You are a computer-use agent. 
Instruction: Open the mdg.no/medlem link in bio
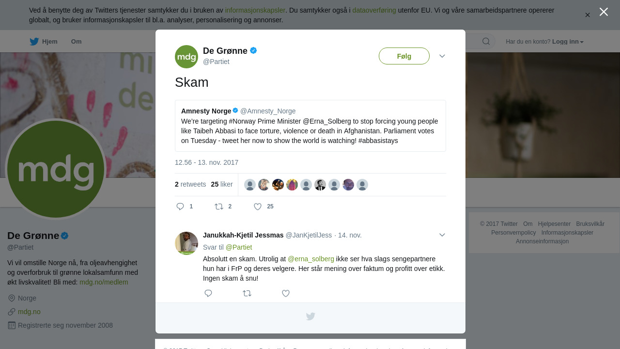(x=104, y=282)
